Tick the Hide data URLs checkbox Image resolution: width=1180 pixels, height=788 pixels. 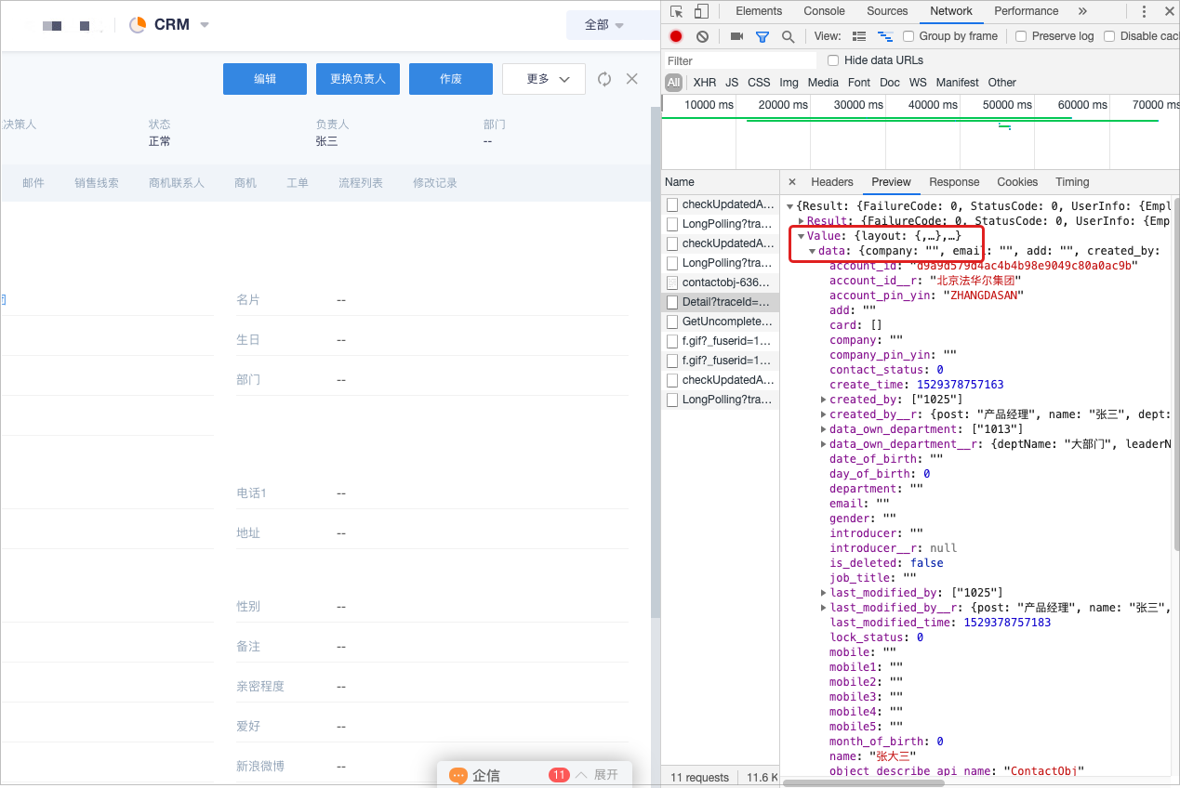[x=833, y=60]
